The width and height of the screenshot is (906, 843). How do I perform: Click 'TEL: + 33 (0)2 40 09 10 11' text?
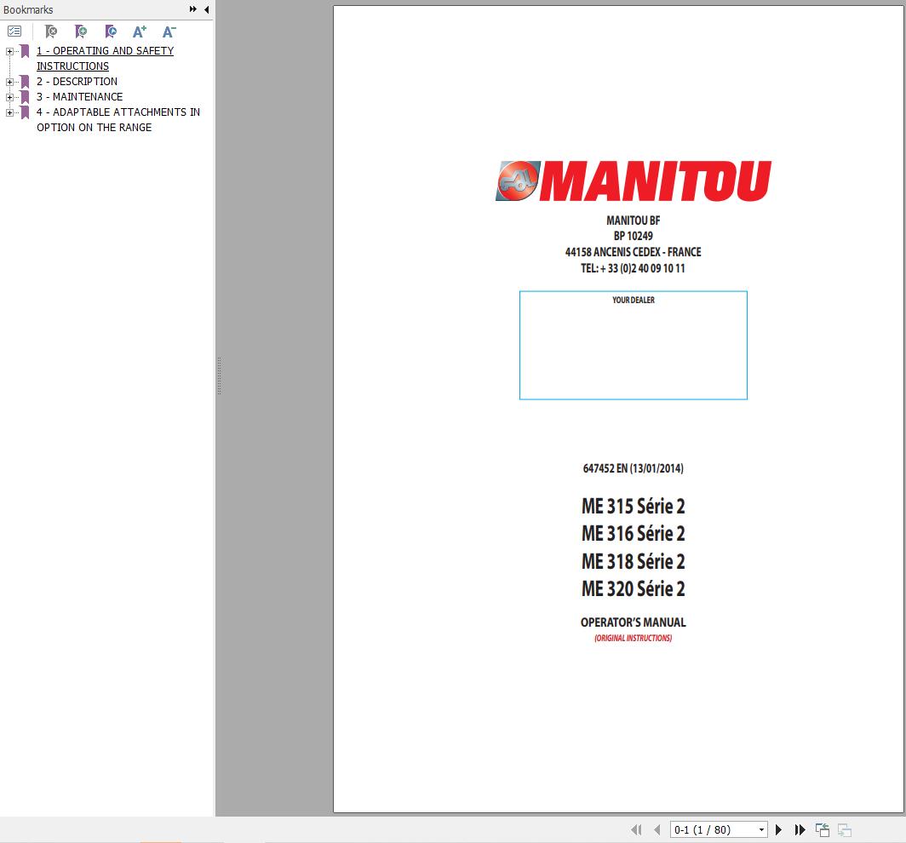pos(634,268)
